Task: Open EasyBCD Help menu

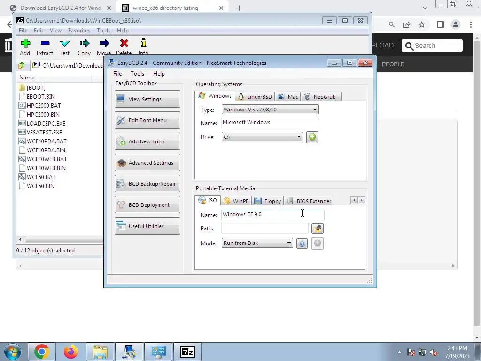Action: tap(159, 74)
